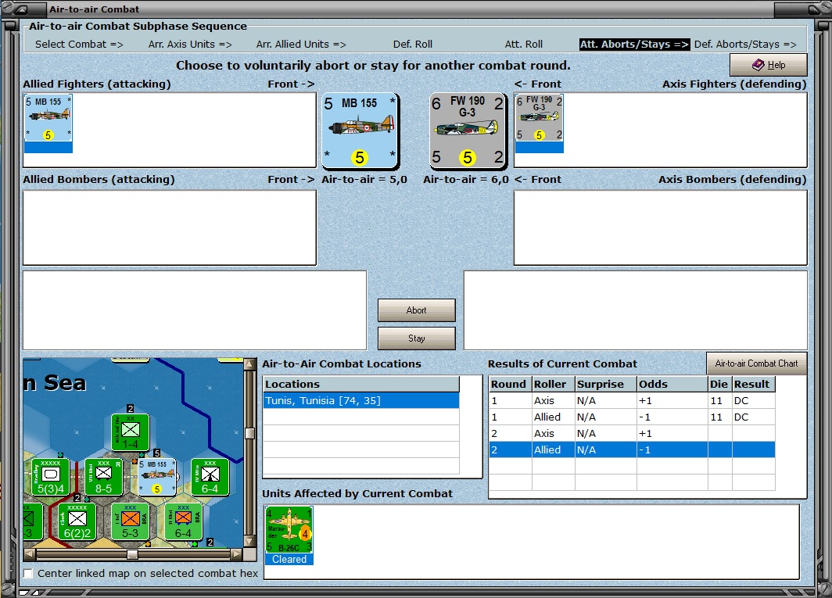Select the small FW 190 G-3 counter in Axis Fighters list
The height and width of the screenshot is (598, 832).
[539, 124]
